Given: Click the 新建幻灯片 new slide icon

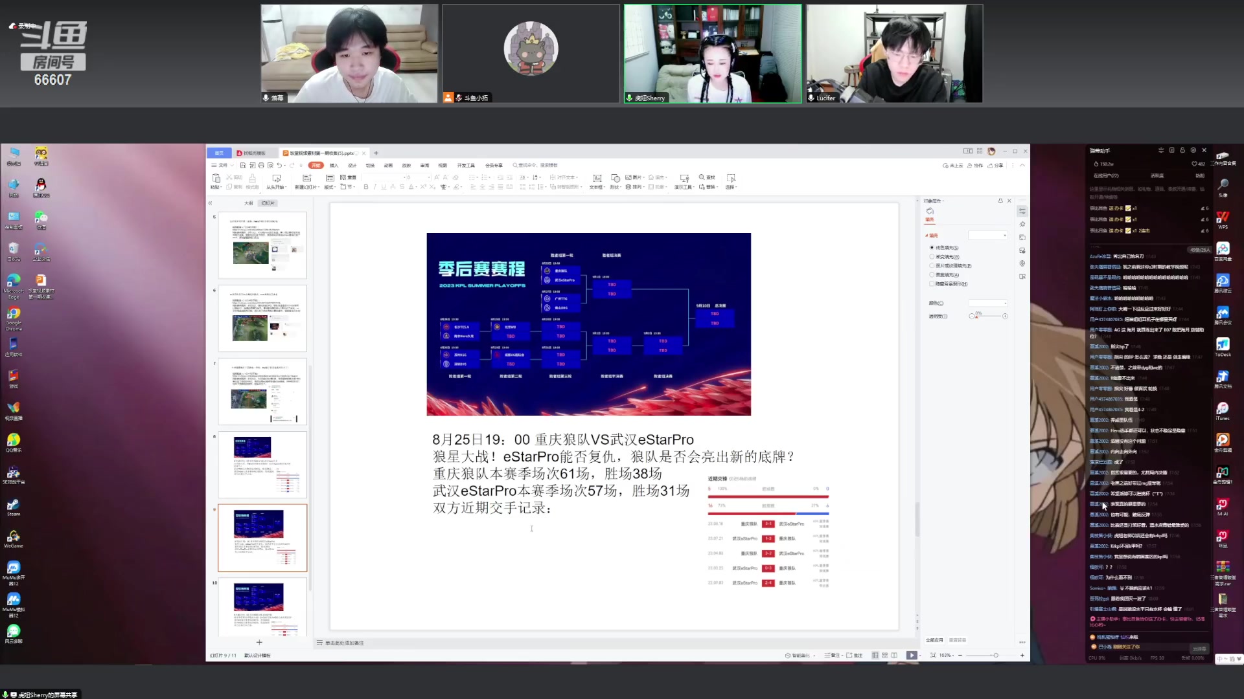Looking at the screenshot, I should pyautogui.click(x=307, y=179).
